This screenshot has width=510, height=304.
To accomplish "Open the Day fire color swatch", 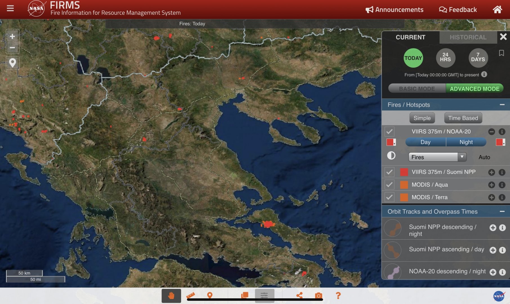I will pos(391,142).
